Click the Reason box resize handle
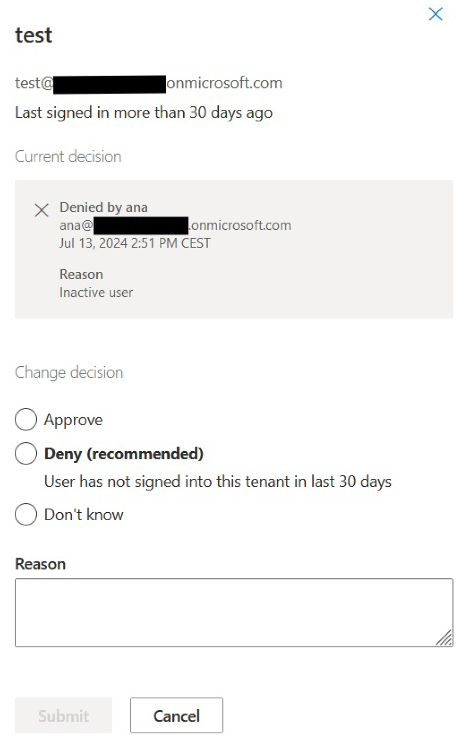 444,638
